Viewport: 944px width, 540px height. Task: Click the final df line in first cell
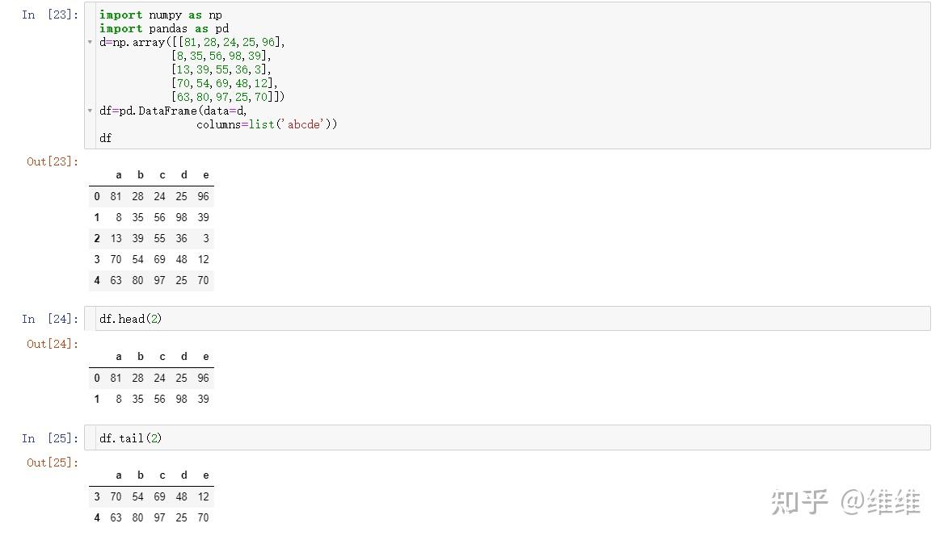pyautogui.click(x=106, y=138)
